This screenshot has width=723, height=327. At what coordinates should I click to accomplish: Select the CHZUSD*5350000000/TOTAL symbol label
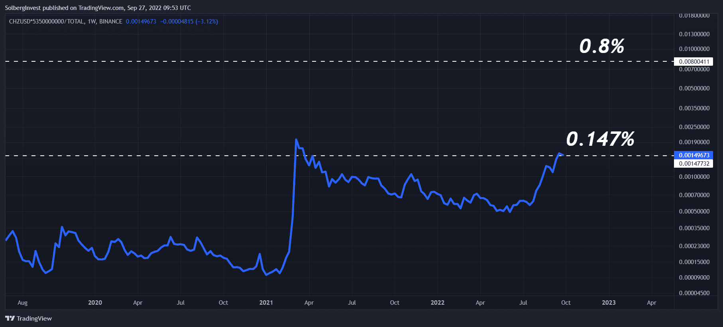click(x=47, y=22)
